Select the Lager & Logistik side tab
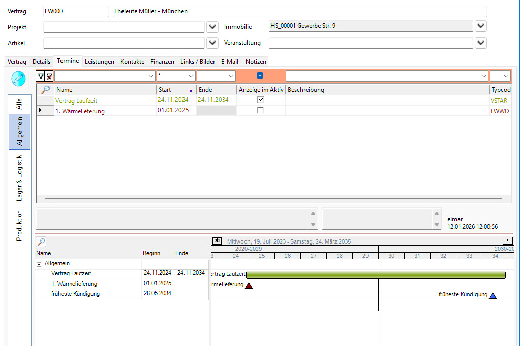 [19, 178]
